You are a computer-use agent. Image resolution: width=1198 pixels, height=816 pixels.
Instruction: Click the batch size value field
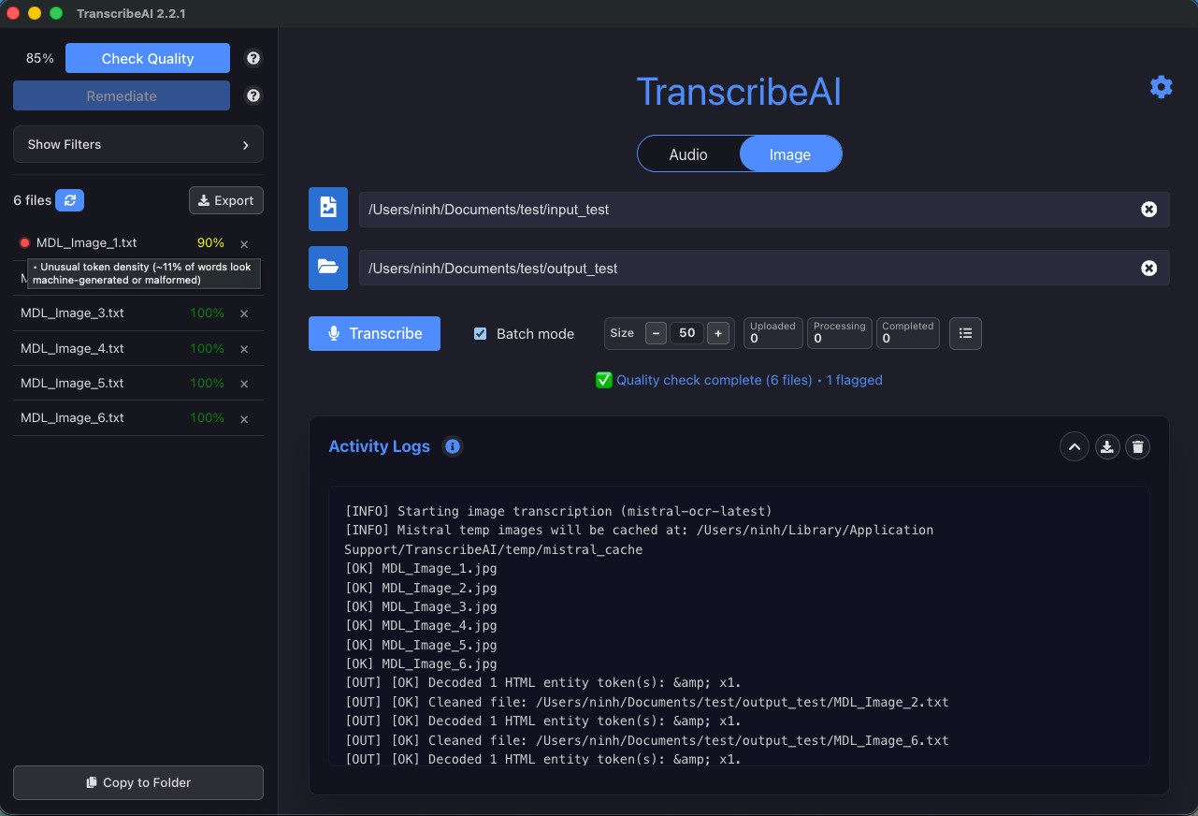point(687,333)
